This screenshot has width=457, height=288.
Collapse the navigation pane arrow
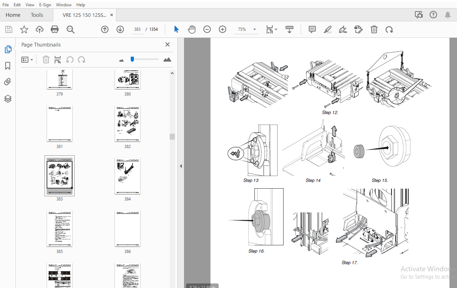pyautogui.click(x=181, y=166)
